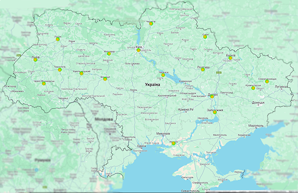Open the Вінниця orange marker

coord(105,79)
